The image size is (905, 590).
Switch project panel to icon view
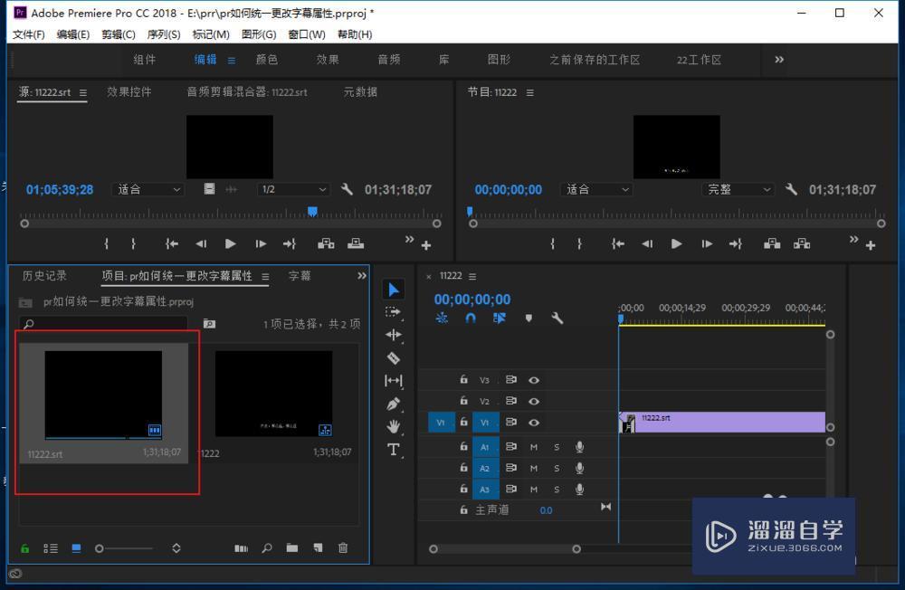tap(76, 548)
